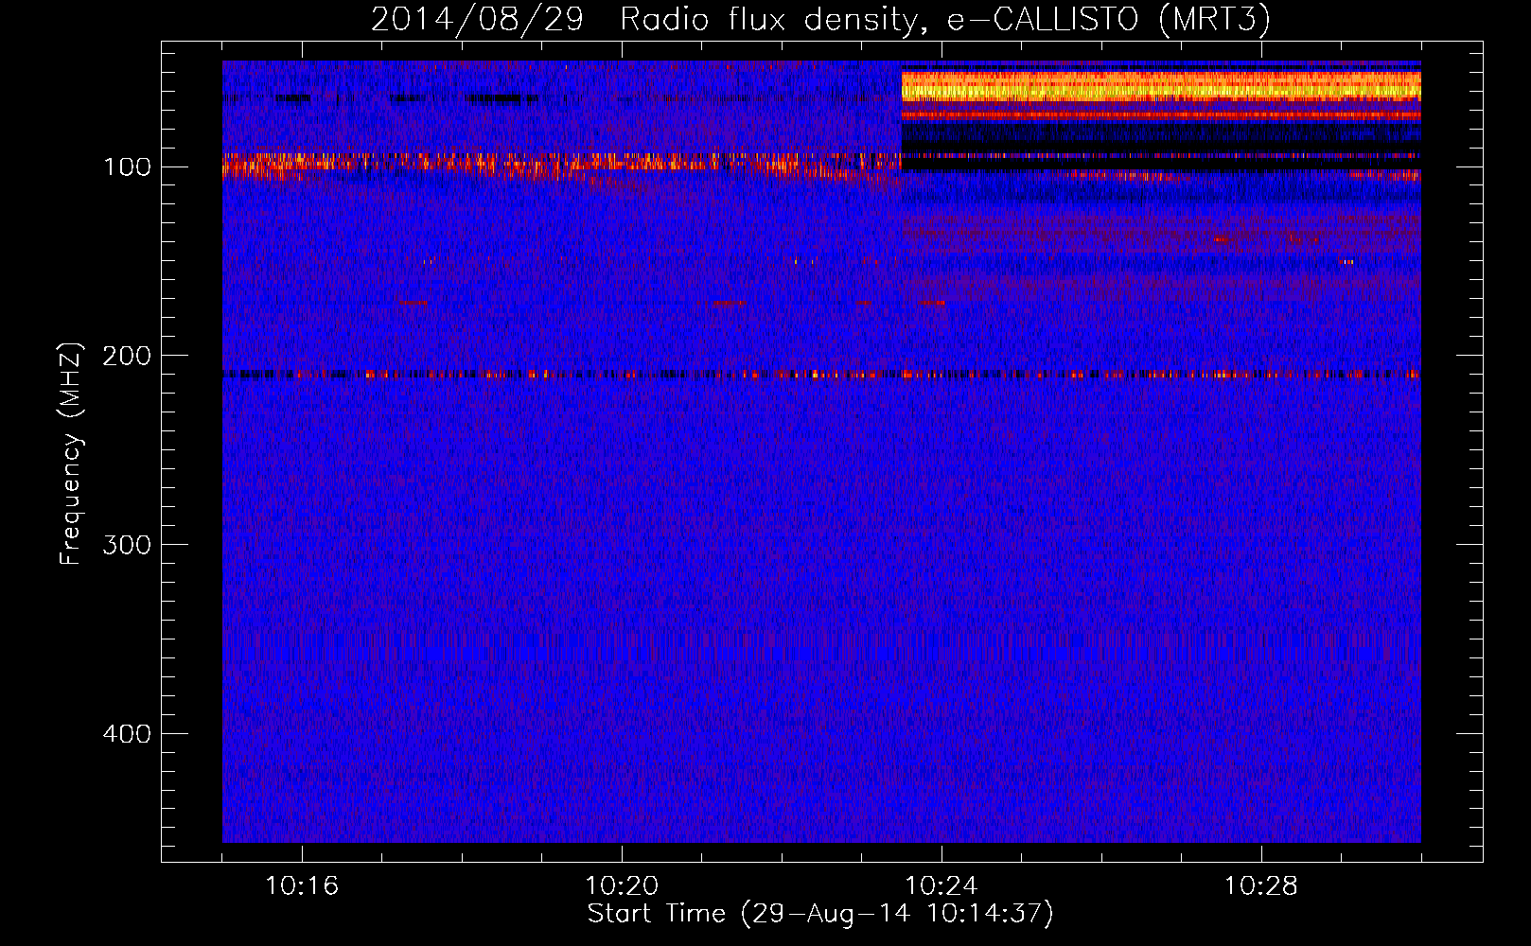This screenshot has height=946, width=1531.
Task: Click the 10:24 time tick label
Action: 941,886
